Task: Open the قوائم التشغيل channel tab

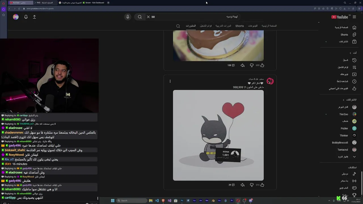Action: (x=206, y=26)
